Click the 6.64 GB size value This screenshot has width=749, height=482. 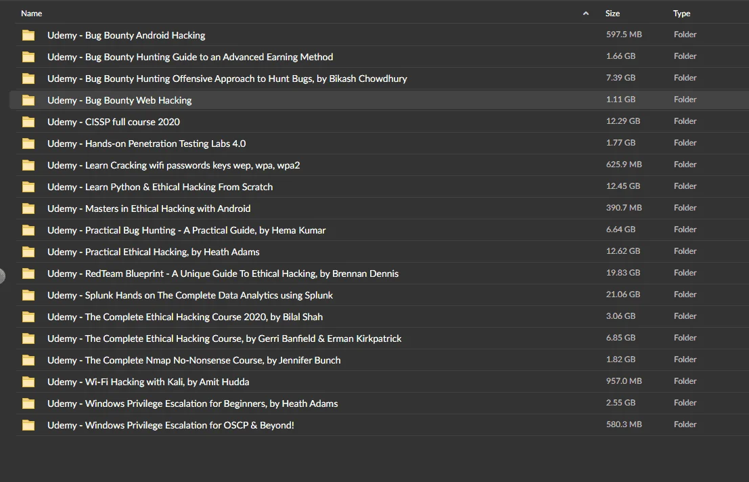[620, 229]
